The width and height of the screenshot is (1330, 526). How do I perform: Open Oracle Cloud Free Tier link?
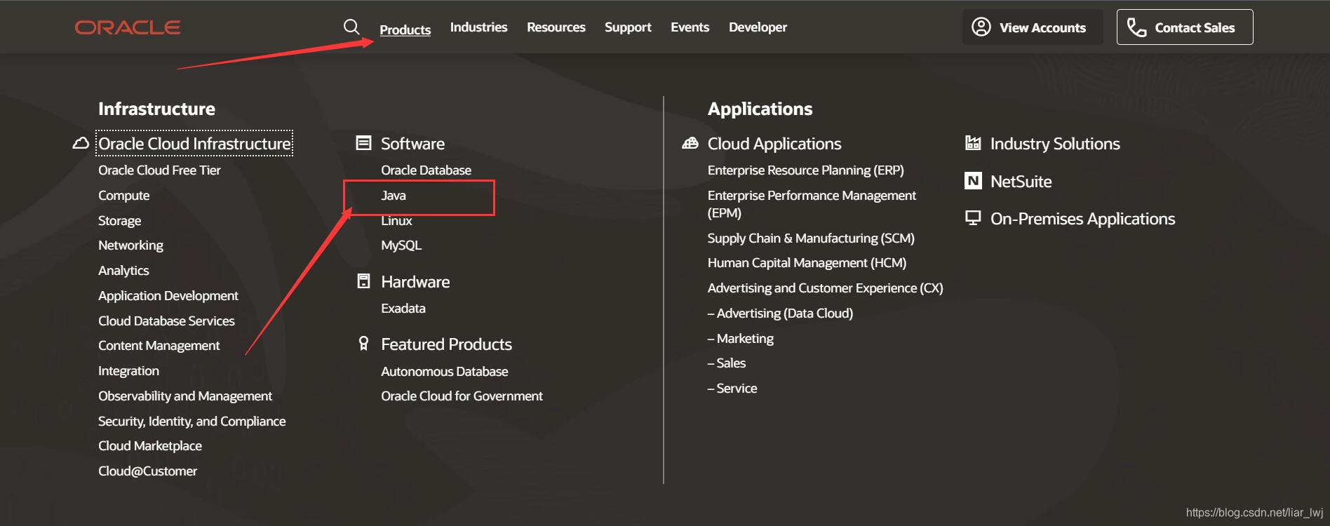(159, 170)
